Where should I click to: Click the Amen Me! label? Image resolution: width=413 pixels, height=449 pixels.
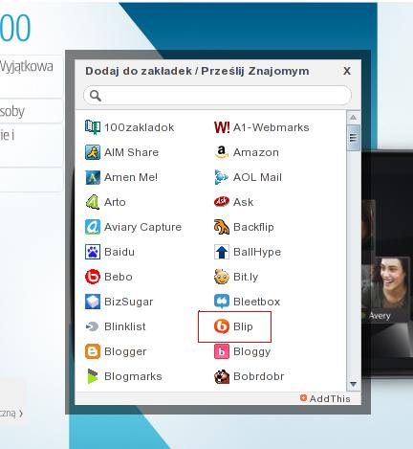[131, 177]
